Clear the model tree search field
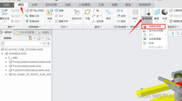Viewport: 182px width, 101px height. point(41,44)
